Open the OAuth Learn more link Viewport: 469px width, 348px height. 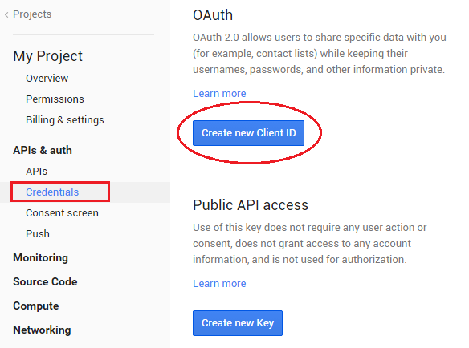pos(219,94)
